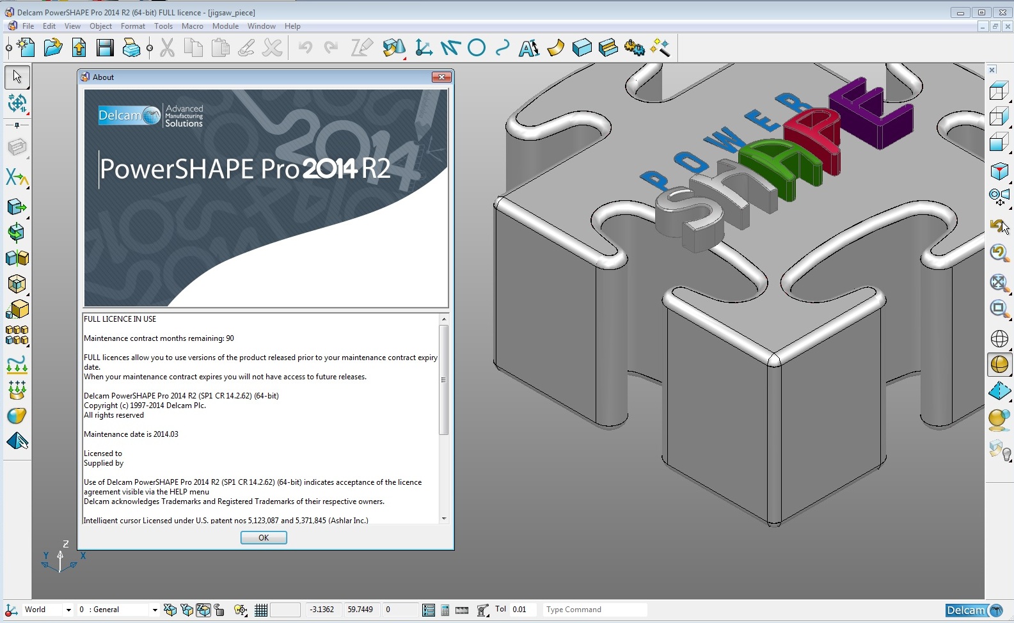Viewport: 1014px width, 623px height.
Task: Click the red-top isometric view cube
Action: pos(999,171)
